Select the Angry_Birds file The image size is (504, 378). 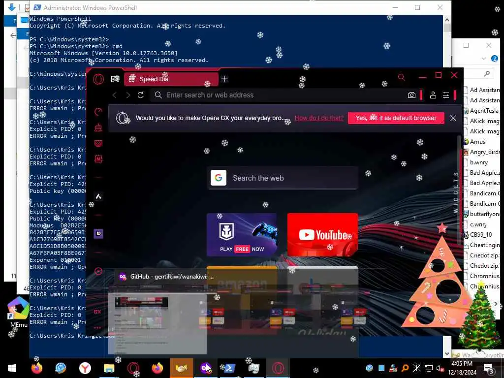(482, 152)
